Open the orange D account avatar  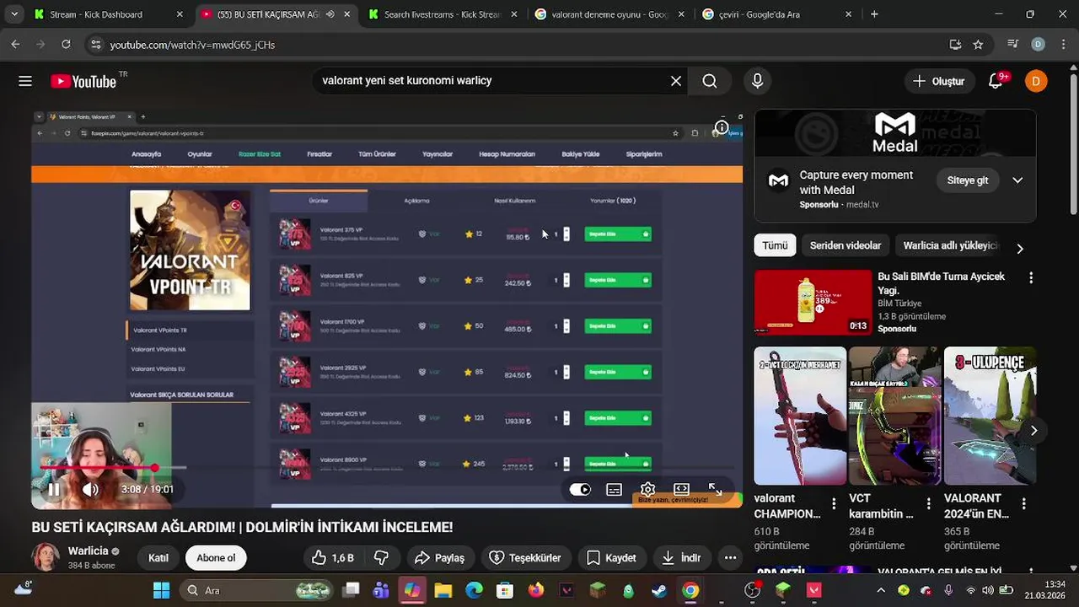[x=1036, y=81]
